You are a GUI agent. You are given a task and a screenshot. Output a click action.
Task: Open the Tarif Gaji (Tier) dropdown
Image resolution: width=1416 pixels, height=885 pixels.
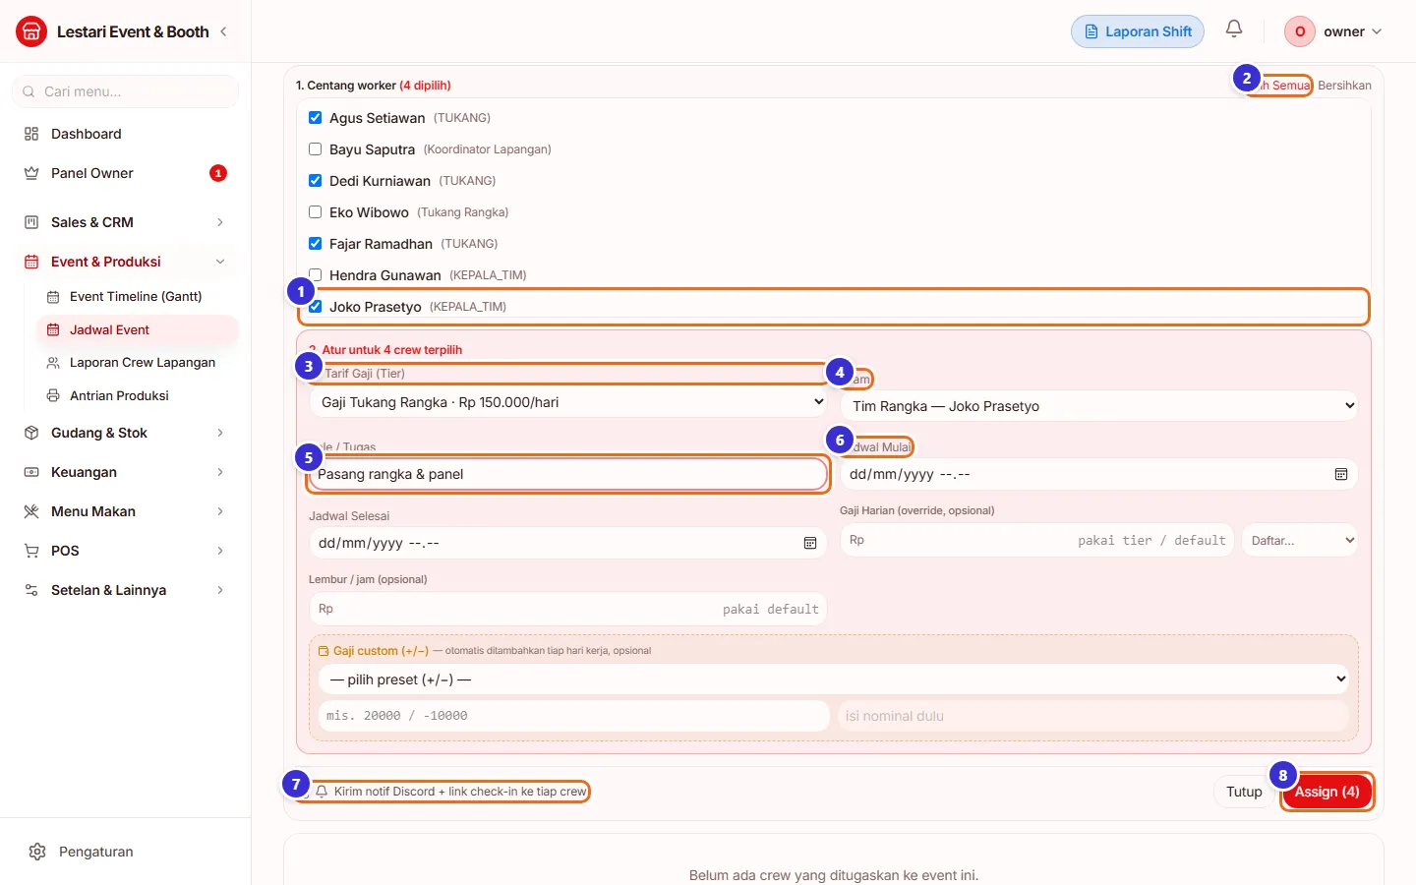[x=568, y=402]
